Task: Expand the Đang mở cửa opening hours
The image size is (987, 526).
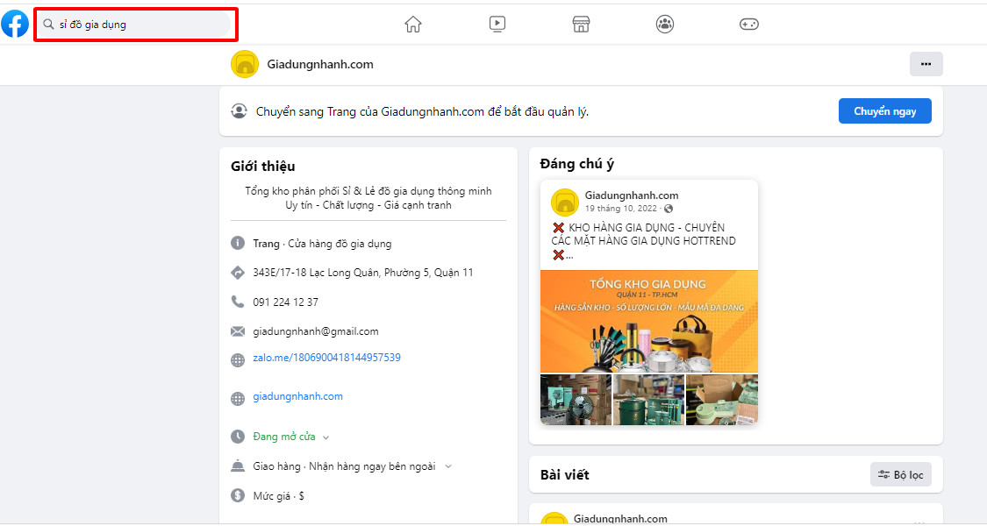Action: coord(325,437)
